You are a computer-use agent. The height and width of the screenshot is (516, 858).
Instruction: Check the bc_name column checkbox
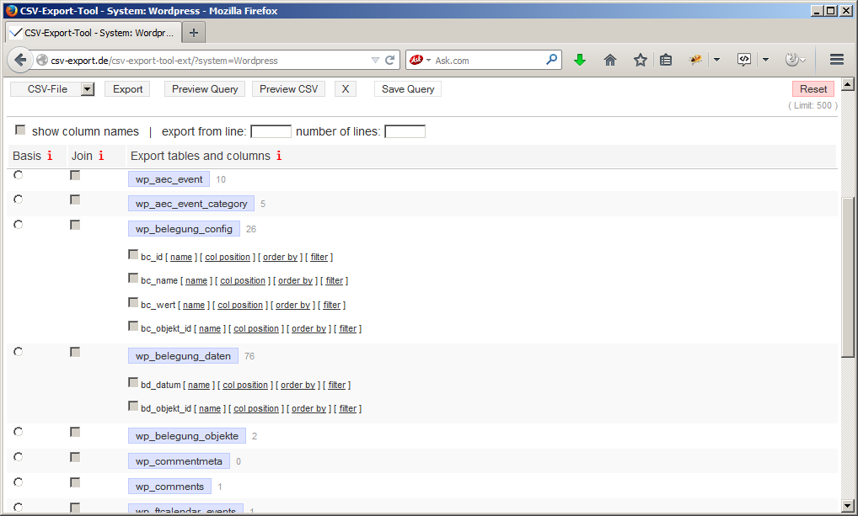point(133,279)
